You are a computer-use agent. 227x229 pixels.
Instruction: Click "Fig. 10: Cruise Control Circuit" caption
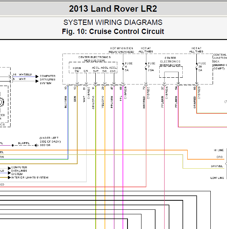click(113, 31)
